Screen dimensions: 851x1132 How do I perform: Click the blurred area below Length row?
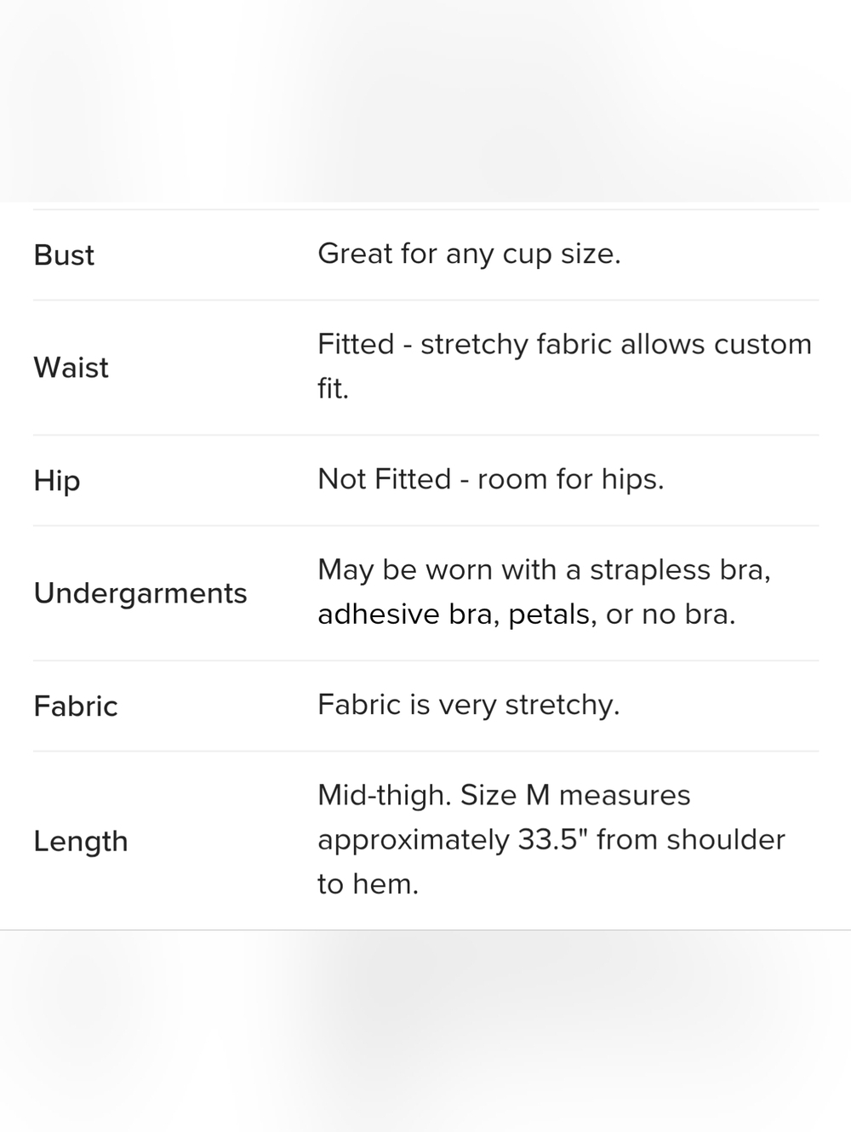point(425,1032)
